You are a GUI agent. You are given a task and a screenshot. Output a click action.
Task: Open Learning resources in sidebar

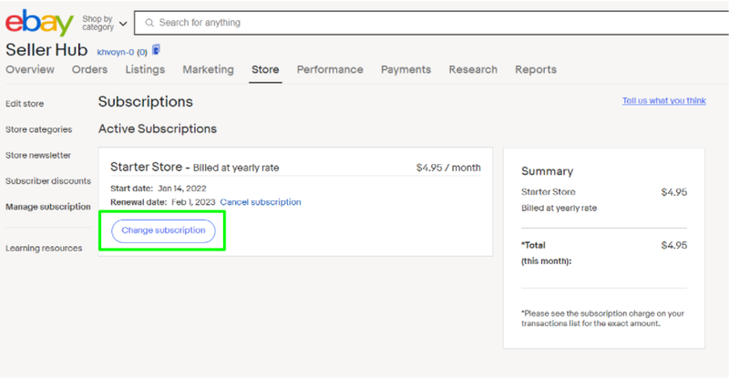tap(44, 249)
